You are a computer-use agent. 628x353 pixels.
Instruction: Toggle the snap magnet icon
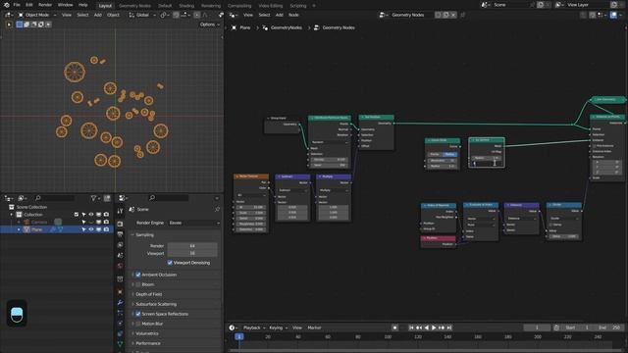pyautogui.click(x=176, y=15)
